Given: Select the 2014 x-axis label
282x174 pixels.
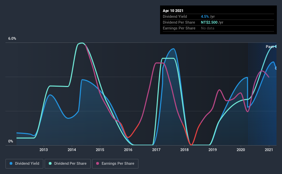Looking at the screenshot, I should click(x=72, y=150).
